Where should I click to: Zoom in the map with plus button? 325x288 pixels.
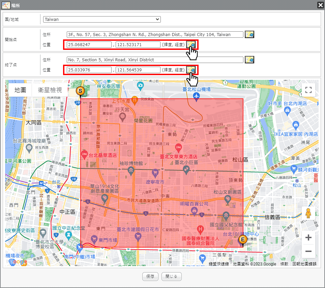pyautogui.click(x=308, y=237)
